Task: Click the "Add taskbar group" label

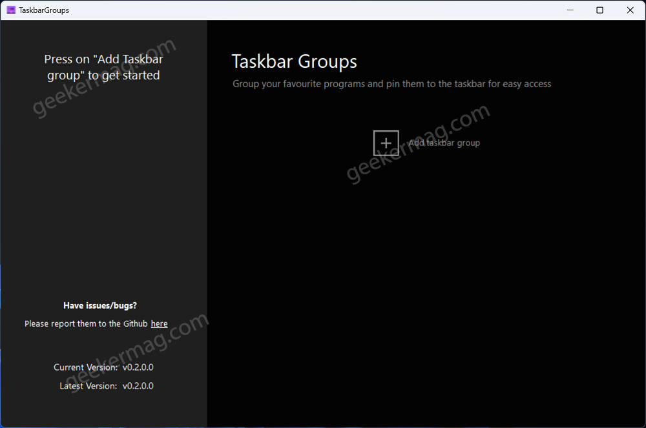Action: point(444,143)
